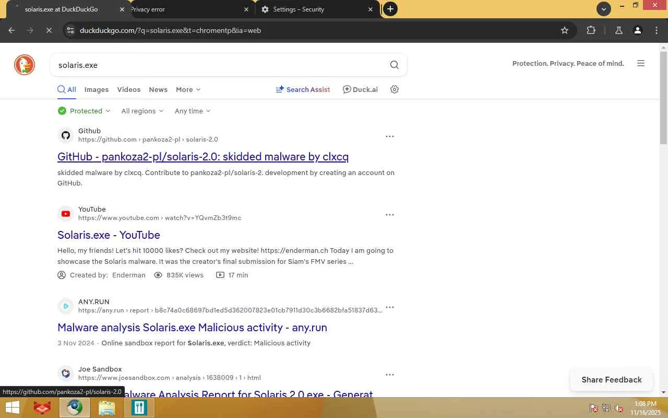
Task: Click the Search Assist button
Action: 303,89
